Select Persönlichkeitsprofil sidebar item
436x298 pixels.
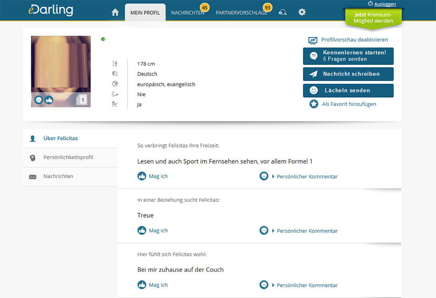70,157
